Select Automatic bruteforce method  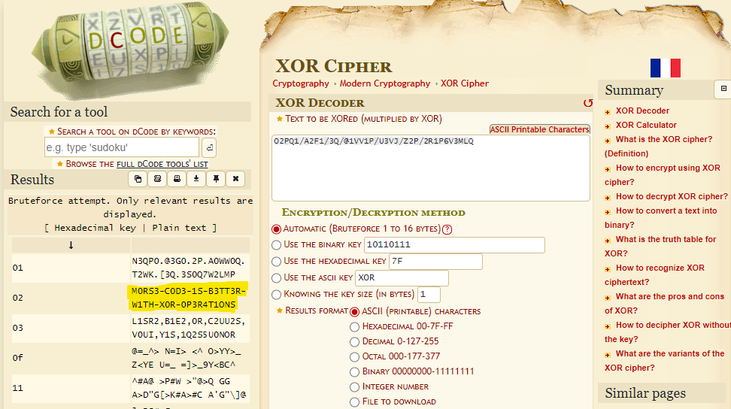[x=276, y=229]
